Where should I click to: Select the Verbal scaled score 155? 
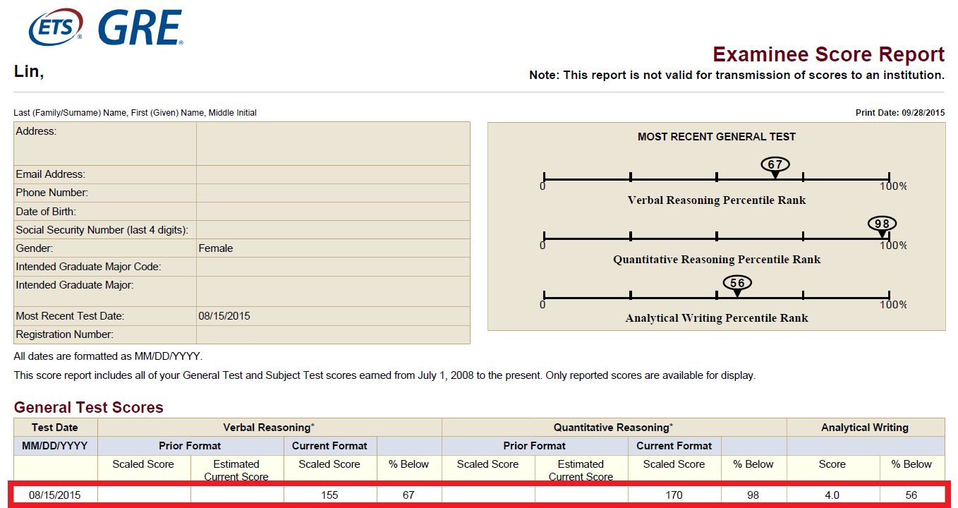coord(329,495)
